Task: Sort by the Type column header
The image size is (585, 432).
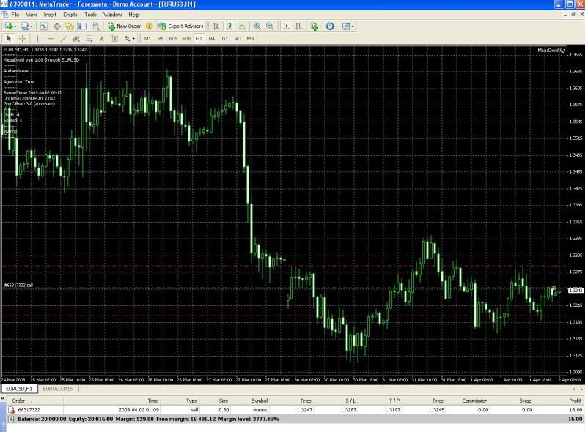Action: tap(192, 401)
